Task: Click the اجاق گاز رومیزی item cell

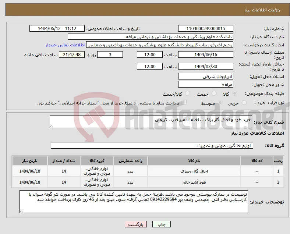Action: [194, 171]
